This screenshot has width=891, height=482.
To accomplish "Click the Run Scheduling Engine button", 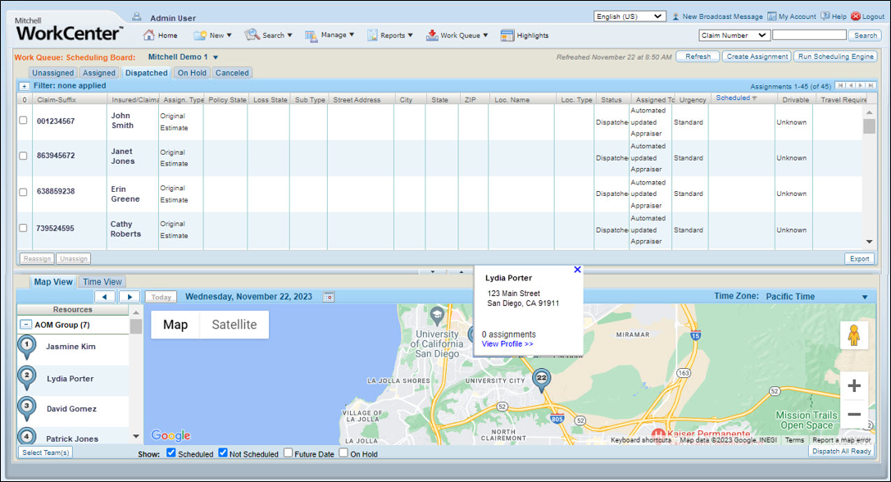I will [835, 57].
